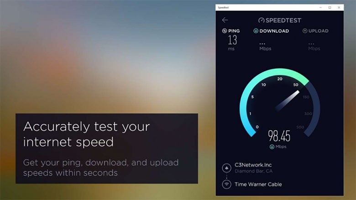The height and width of the screenshot is (200, 356).
Task: Click the Speedtest window title text
Action: [223, 7]
